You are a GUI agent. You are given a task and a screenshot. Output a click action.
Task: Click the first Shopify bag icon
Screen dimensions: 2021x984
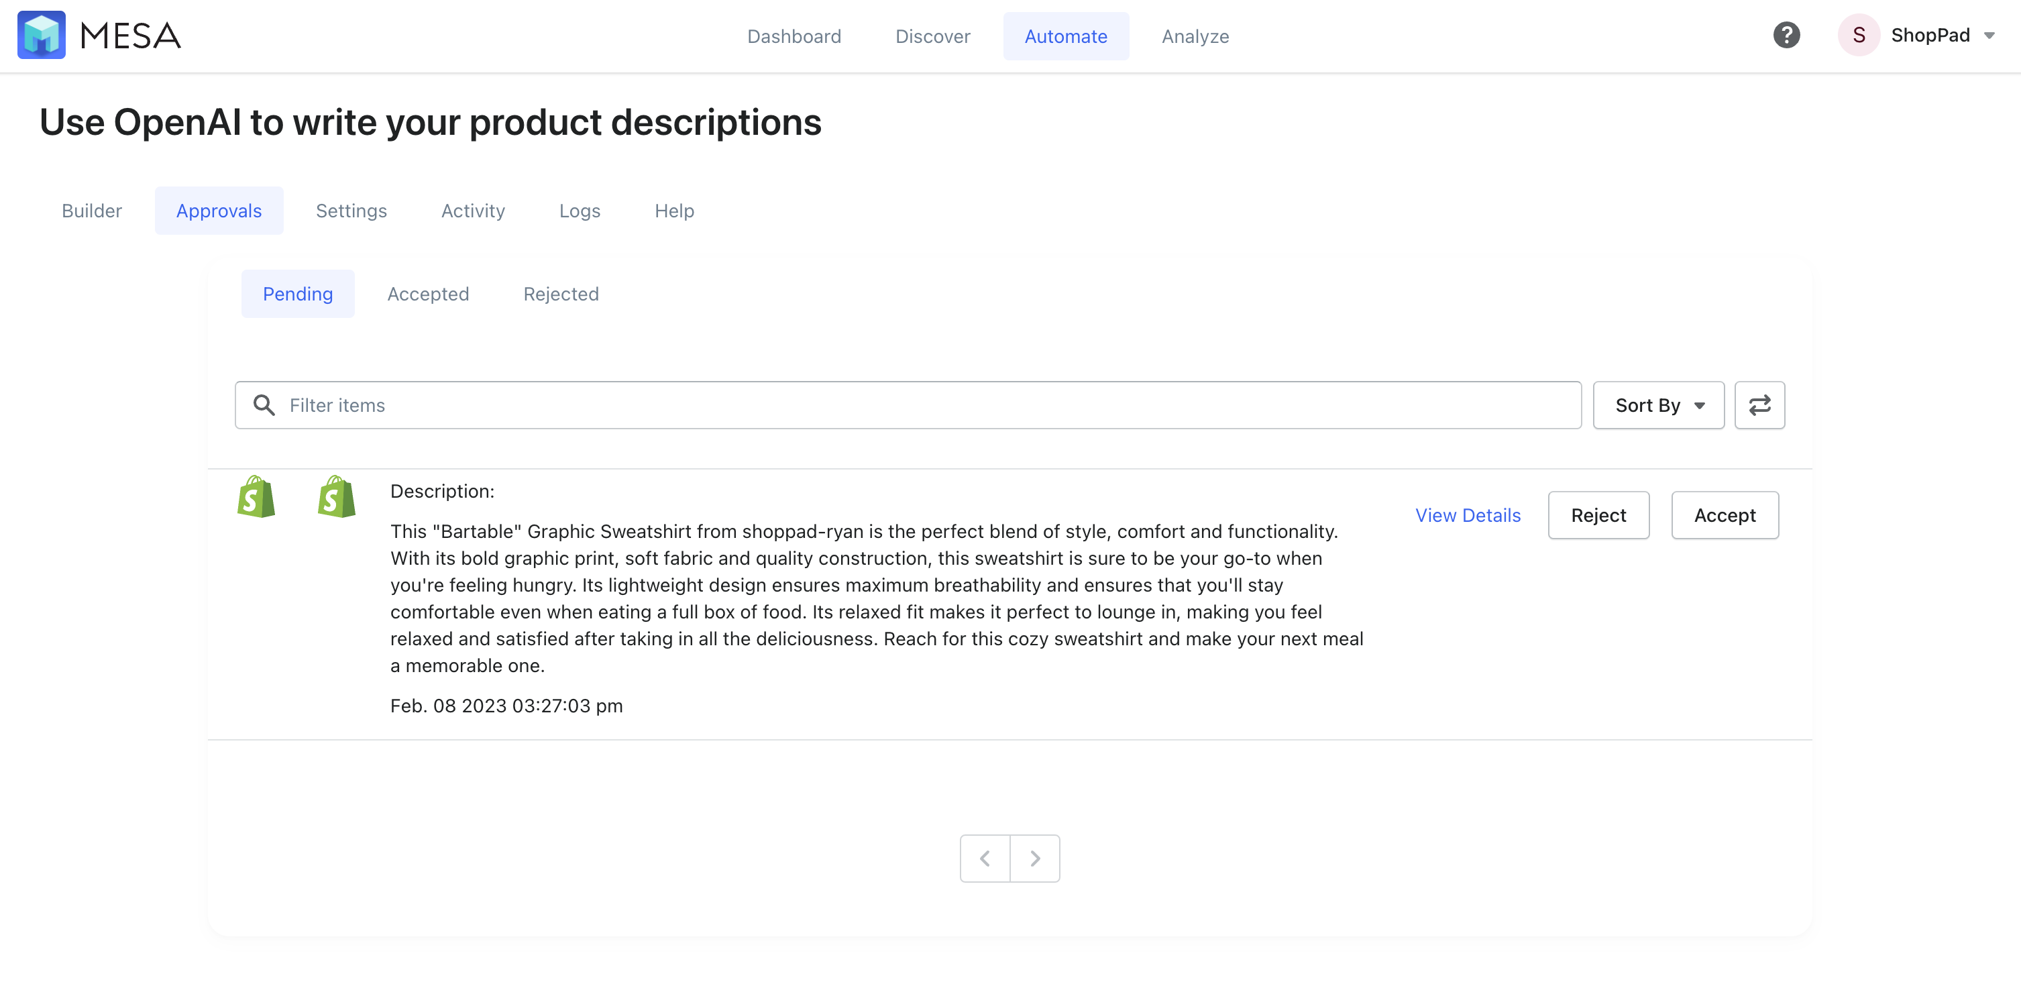(x=256, y=497)
